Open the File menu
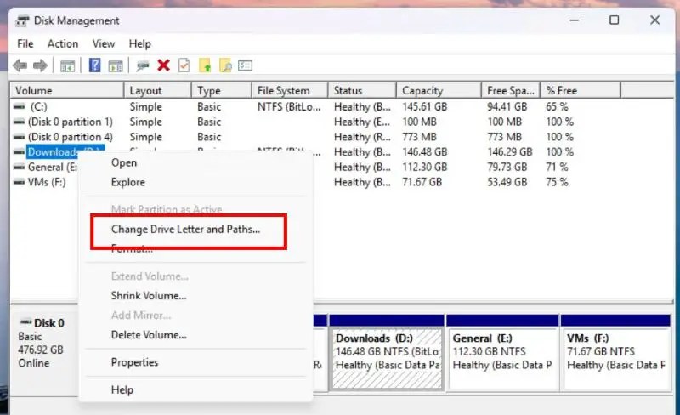Screen dimensions: 680x415 25,43
